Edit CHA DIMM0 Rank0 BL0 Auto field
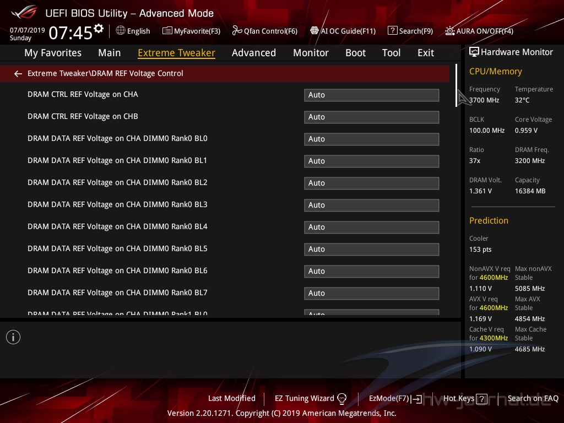 click(372, 139)
